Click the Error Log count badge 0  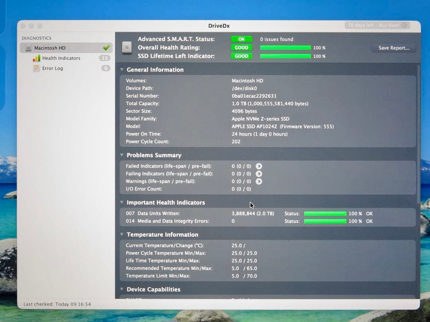click(x=106, y=68)
